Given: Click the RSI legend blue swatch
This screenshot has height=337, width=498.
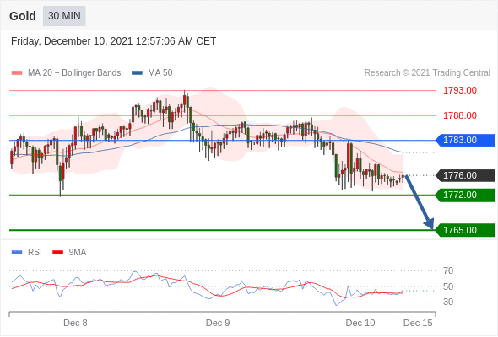Looking at the screenshot, I should point(17,253).
